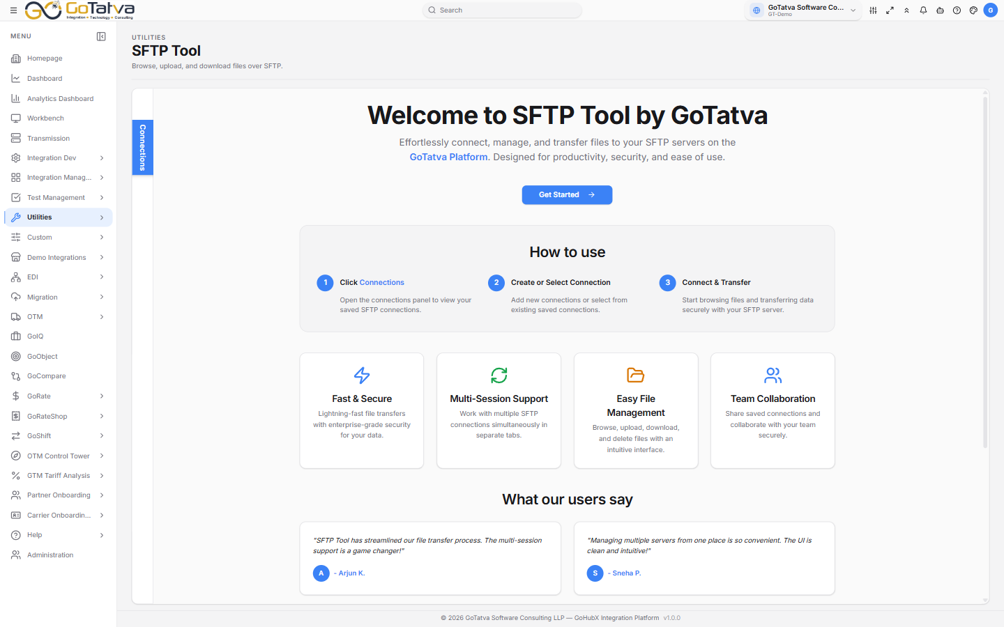Click the Analytics Dashboard bar icon

point(16,99)
